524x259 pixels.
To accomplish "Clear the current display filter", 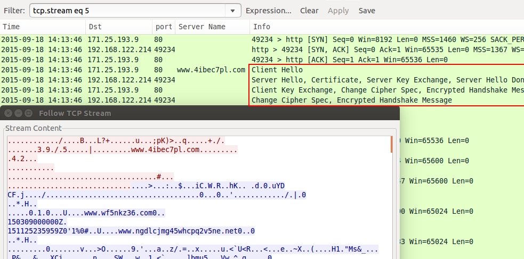I will [309, 11].
